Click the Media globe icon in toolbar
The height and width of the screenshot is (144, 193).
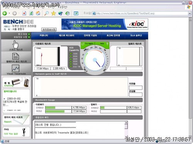61,13
